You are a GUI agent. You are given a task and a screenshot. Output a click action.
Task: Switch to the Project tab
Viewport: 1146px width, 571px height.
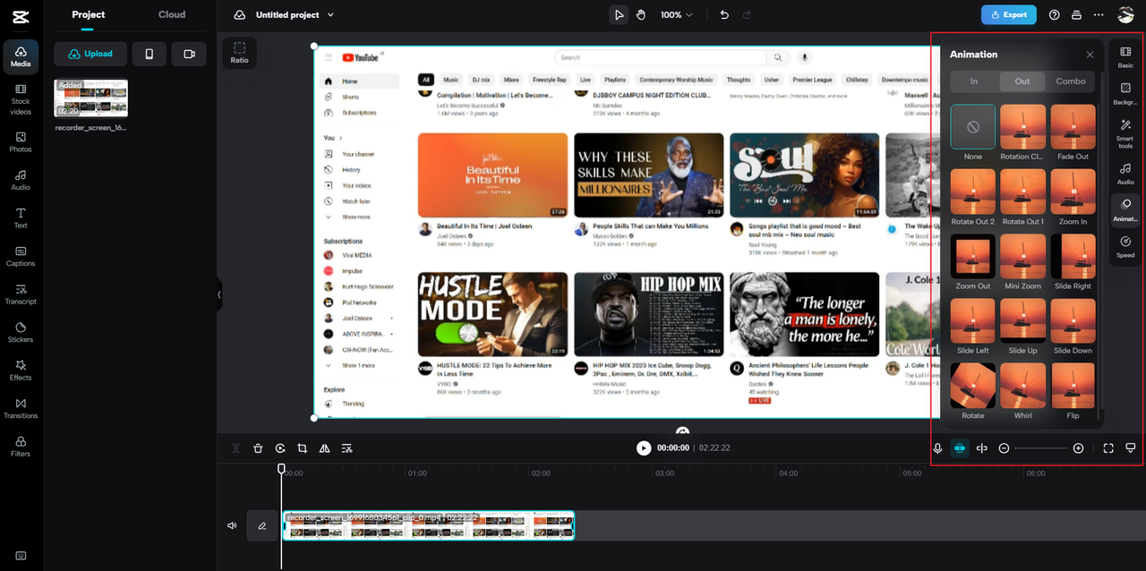[89, 14]
